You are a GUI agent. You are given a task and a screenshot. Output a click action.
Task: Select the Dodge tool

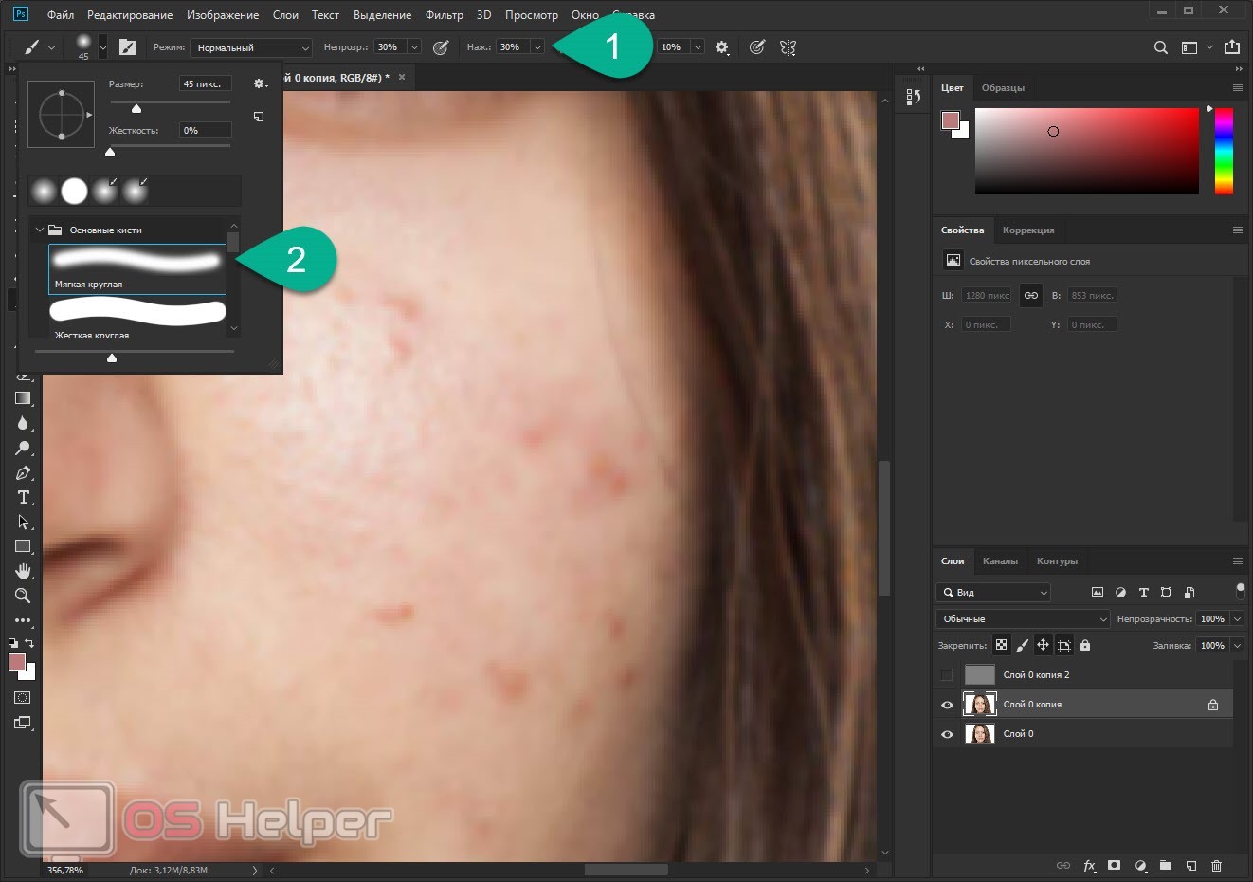click(x=23, y=448)
